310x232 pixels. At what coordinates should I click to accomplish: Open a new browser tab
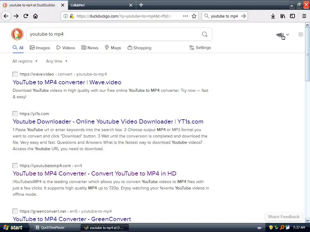click(141, 5)
